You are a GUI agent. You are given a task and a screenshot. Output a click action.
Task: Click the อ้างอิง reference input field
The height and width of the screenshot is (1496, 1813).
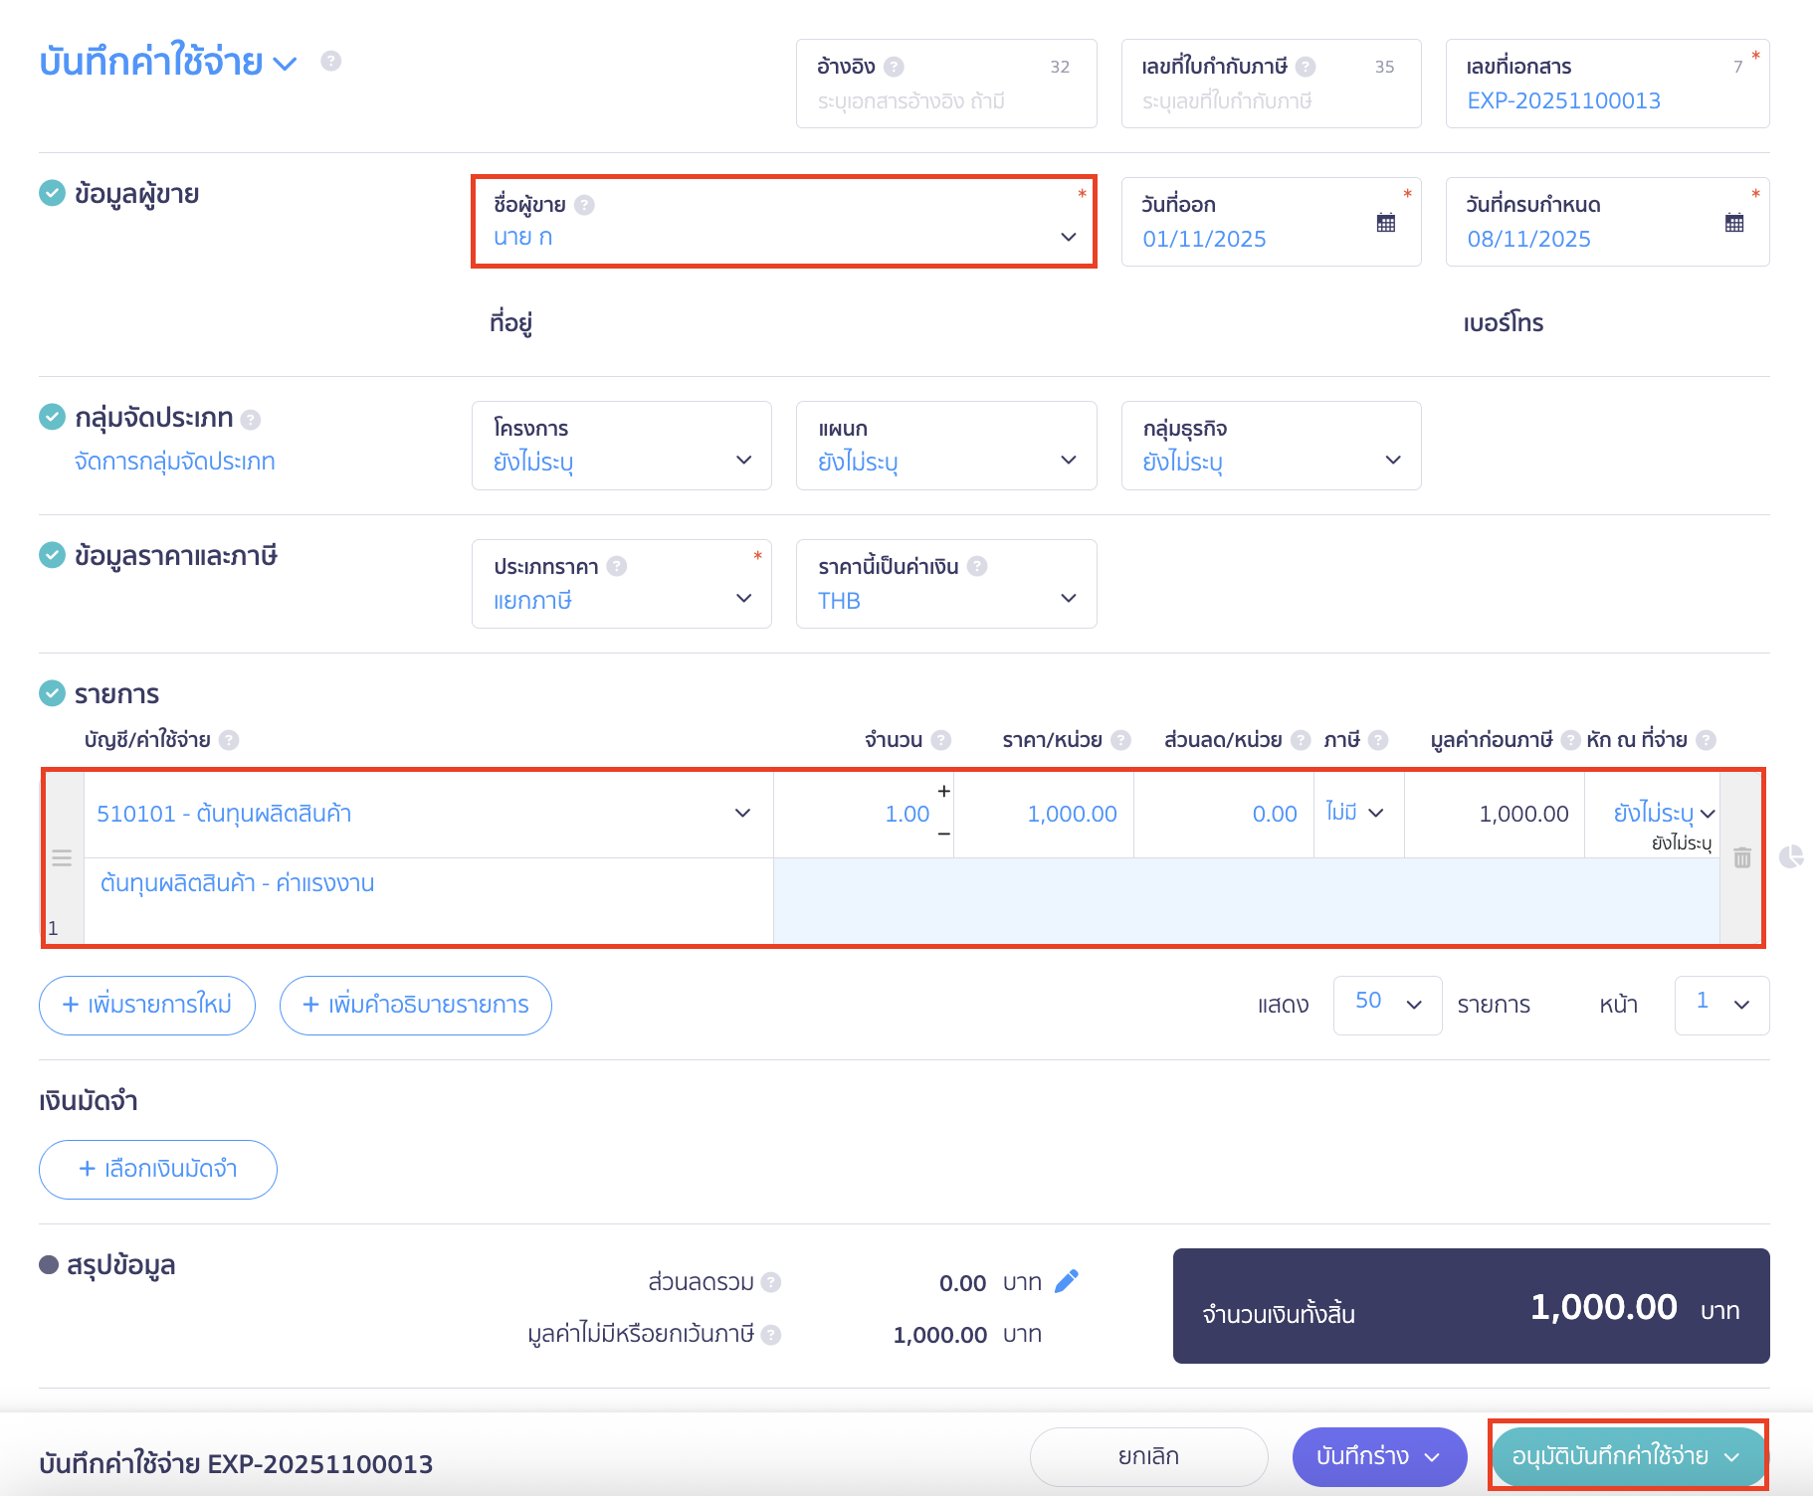tap(945, 101)
